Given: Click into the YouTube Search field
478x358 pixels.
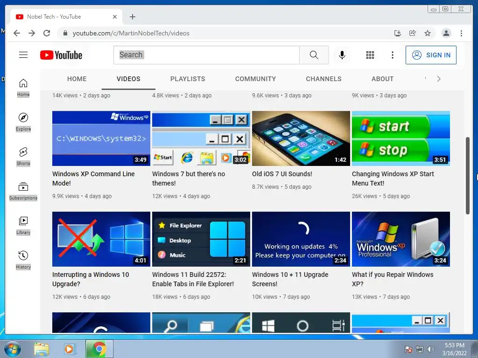Looking at the screenshot, I should click(206, 55).
